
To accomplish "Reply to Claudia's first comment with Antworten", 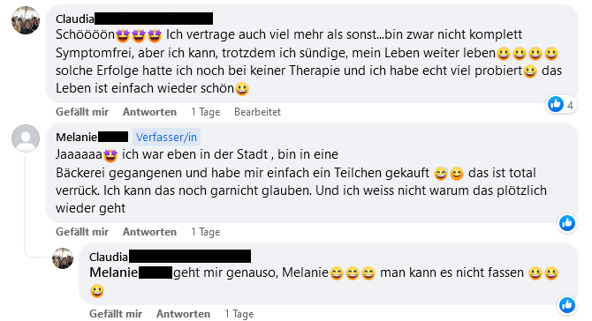I will (x=149, y=112).
